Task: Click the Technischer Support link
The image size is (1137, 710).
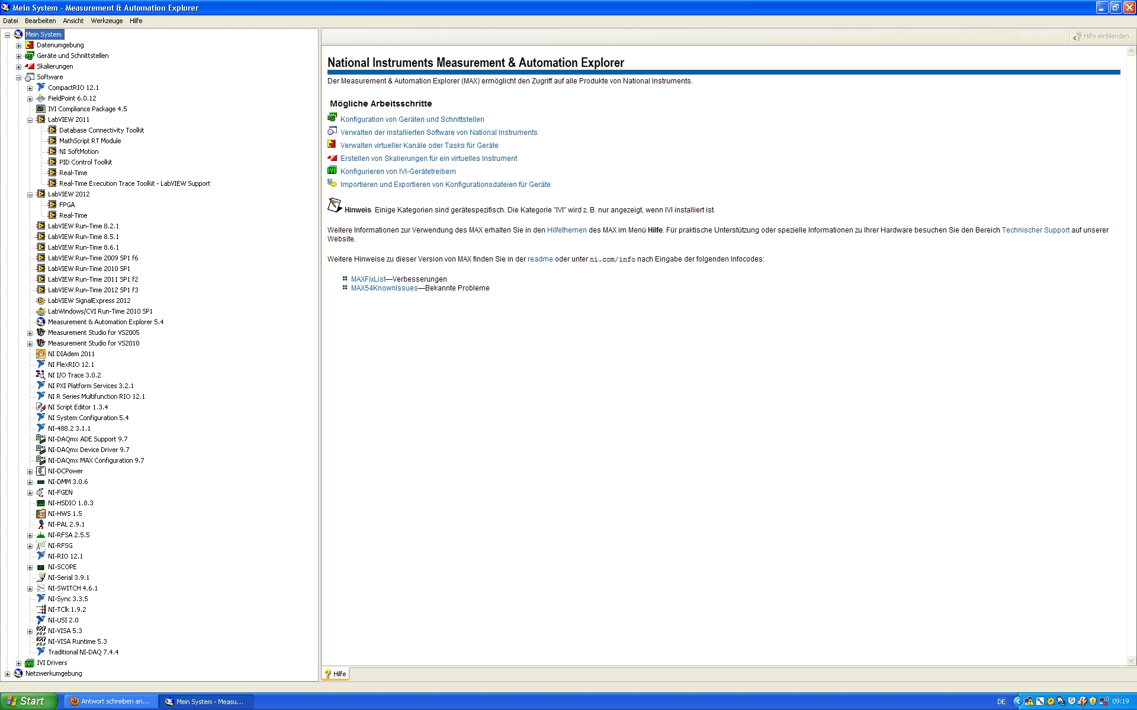Action: pos(1035,230)
